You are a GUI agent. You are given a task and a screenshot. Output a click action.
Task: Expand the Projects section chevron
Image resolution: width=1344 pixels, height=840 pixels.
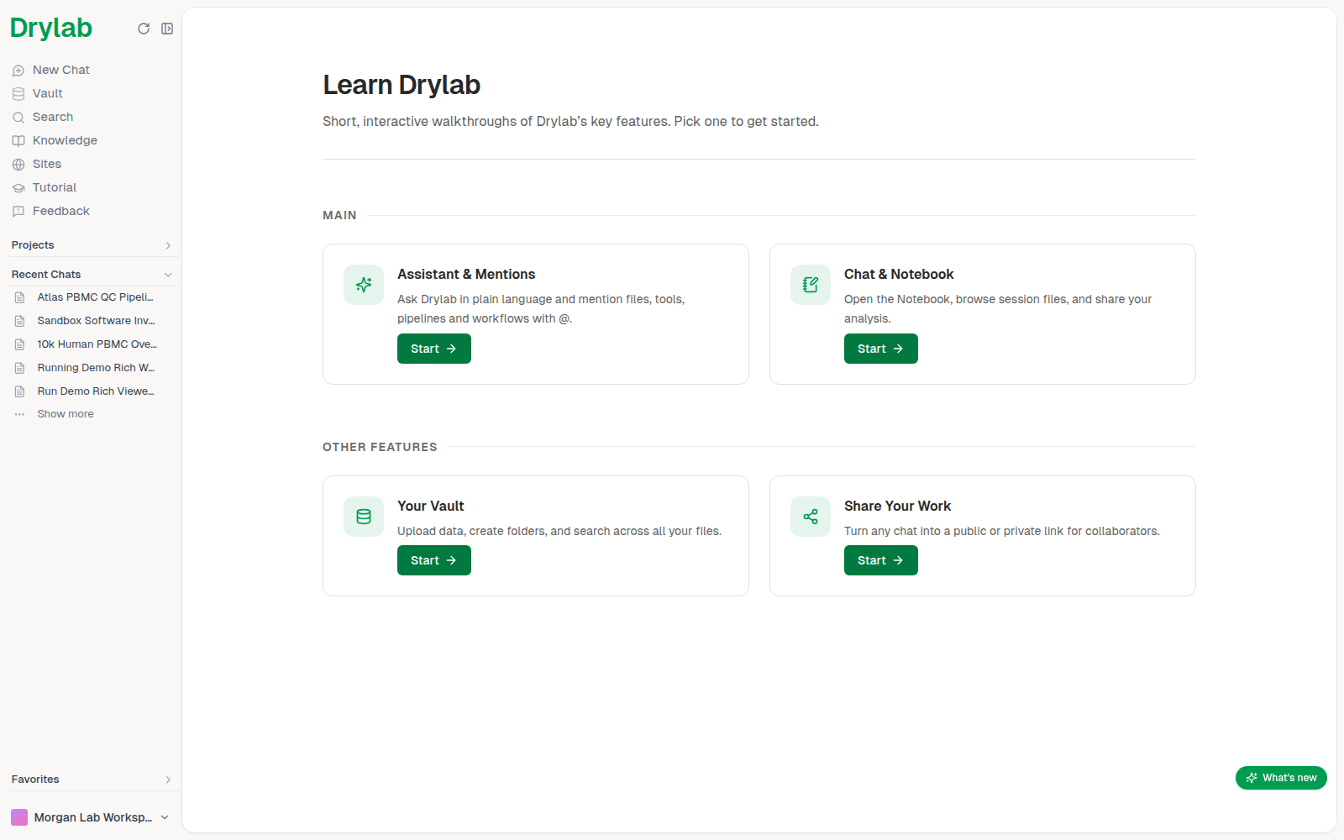[168, 245]
